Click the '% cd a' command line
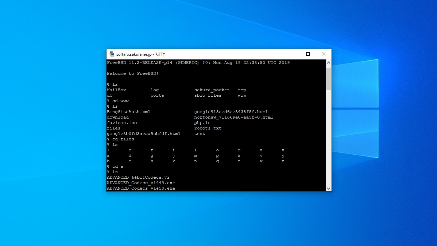Image resolution: width=437 pixels, height=246 pixels. [115, 166]
